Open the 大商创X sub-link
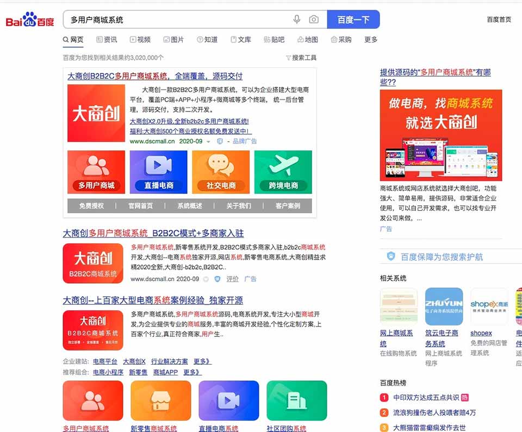The width and height of the screenshot is (522, 432). [134, 361]
